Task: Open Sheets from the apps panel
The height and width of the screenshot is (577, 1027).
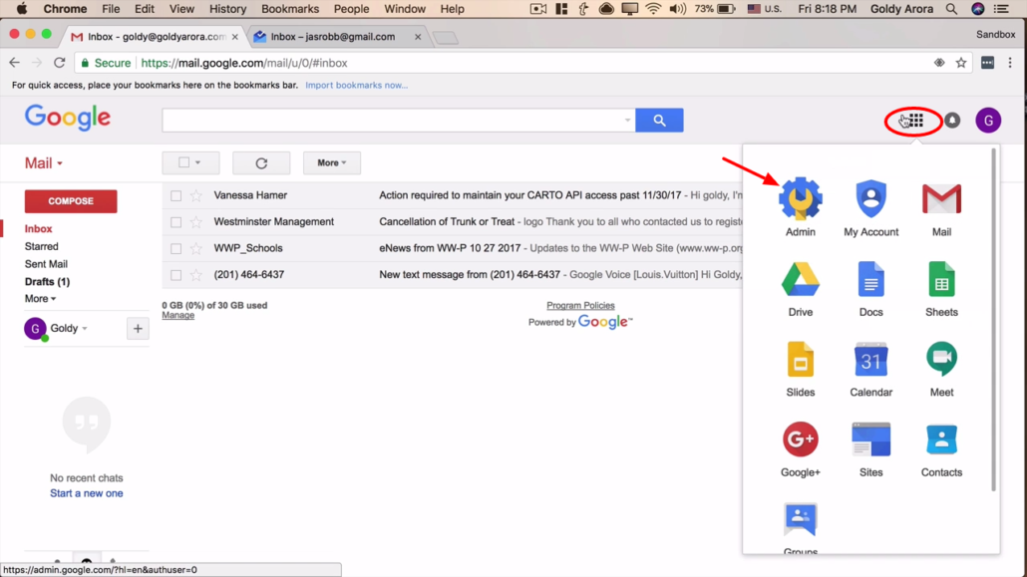Action: pyautogui.click(x=941, y=287)
